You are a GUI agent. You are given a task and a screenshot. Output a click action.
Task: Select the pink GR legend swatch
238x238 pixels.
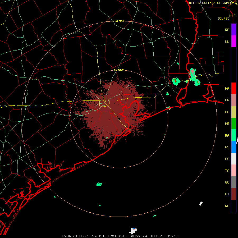pyautogui.click(x=234, y=100)
